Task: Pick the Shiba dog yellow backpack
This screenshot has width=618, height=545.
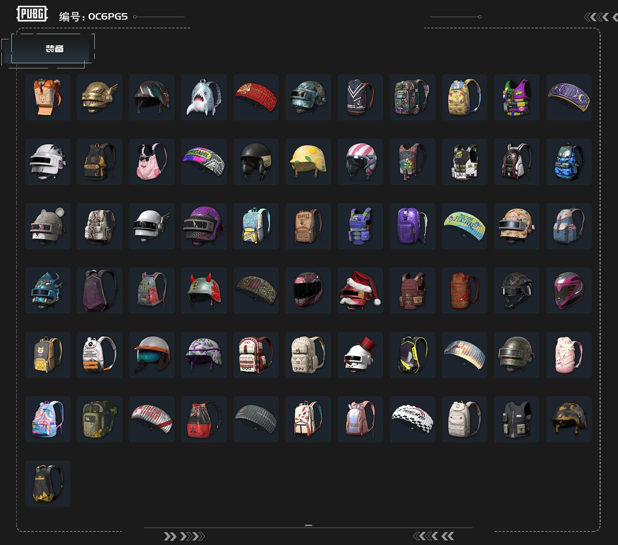Action: pos(48,355)
